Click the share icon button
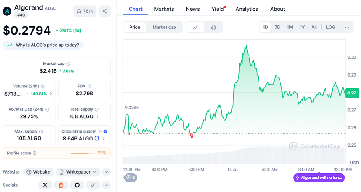The width and height of the screenshot is (361, 192). tap(105, 11)
